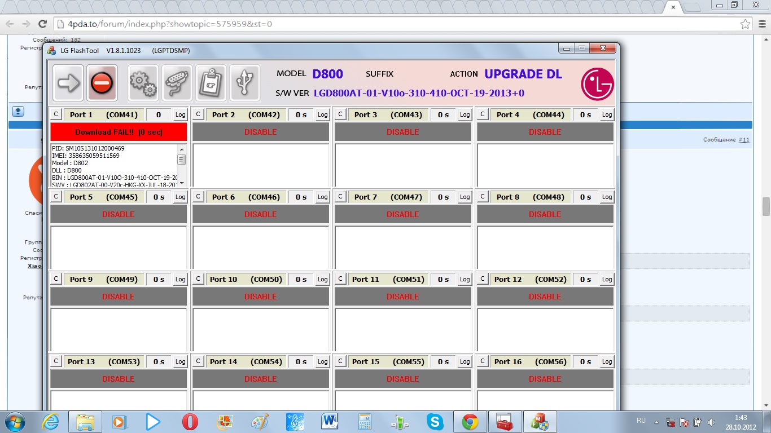
Task: Click the LG FlashTool title bar icon
Action: pos(52,51)
